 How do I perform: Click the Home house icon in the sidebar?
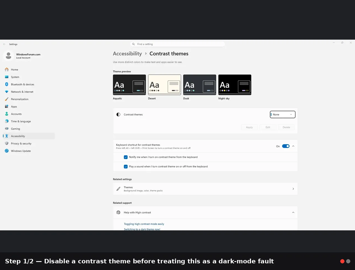[7, 70]
